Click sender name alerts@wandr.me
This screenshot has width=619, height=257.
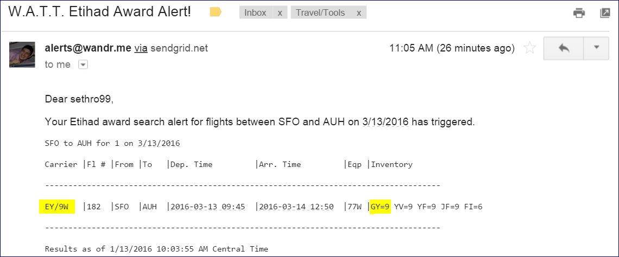click(x=88, y=48)
